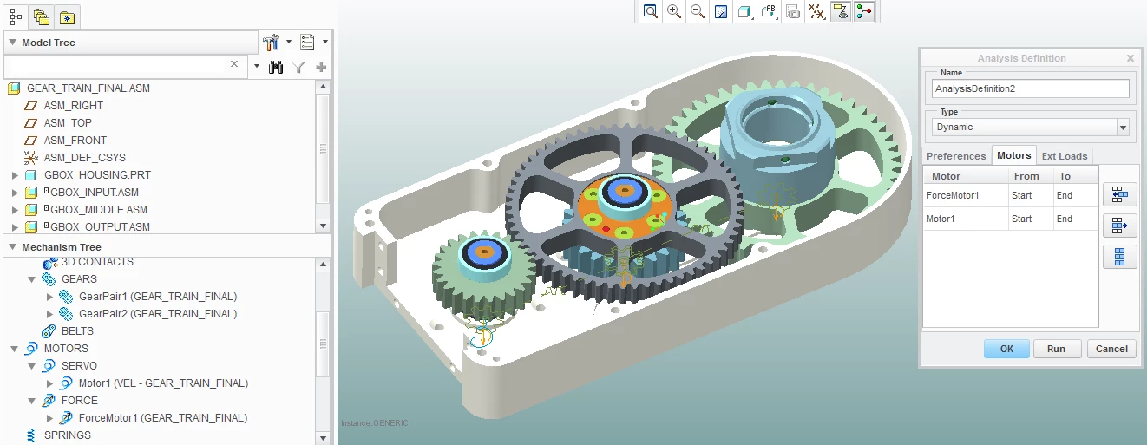Viewport: 1147px width, 445px height.
Task: Switch to the Ext Loads tab
Action: 1065,156
